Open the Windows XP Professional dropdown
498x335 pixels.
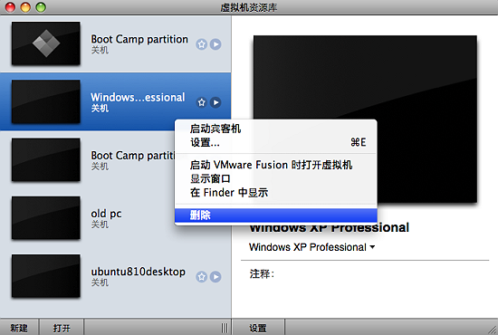coord(311,247)
